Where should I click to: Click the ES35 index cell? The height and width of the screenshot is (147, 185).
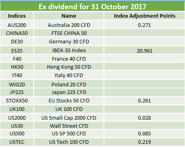coord(17,51)
